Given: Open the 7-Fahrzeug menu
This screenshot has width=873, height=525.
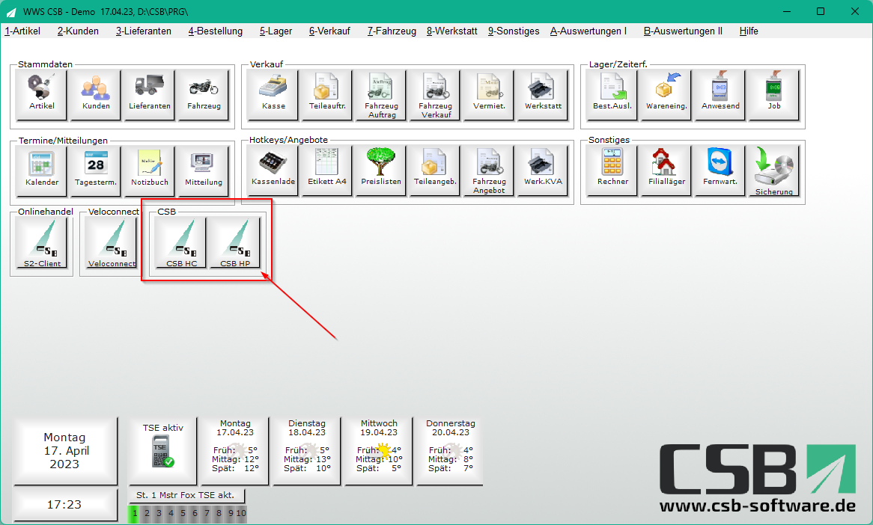Looking at the screenshot, I should 392,31.
